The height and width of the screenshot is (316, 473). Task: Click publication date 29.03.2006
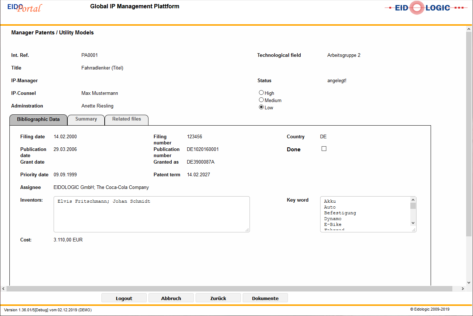65,149
